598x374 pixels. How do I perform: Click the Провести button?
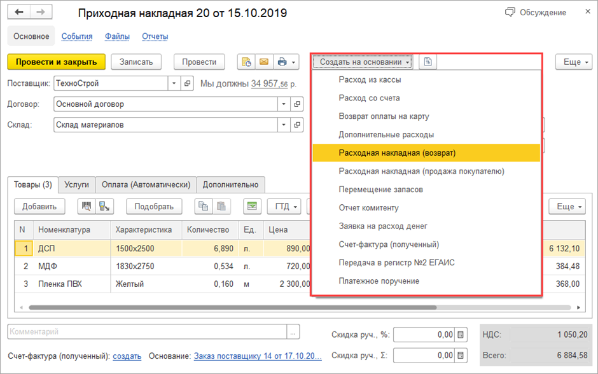(x=199, y=62)
